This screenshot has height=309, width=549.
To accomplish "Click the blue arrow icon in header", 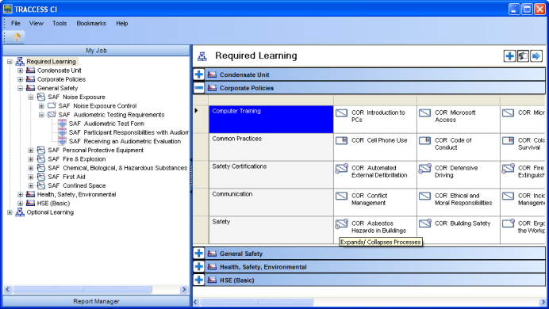I will pos(536,56).
